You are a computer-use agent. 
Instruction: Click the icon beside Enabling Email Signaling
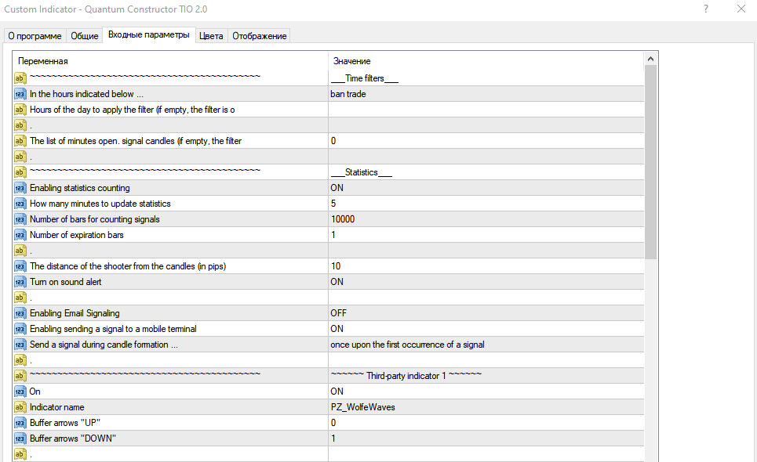tap(20, 313)
